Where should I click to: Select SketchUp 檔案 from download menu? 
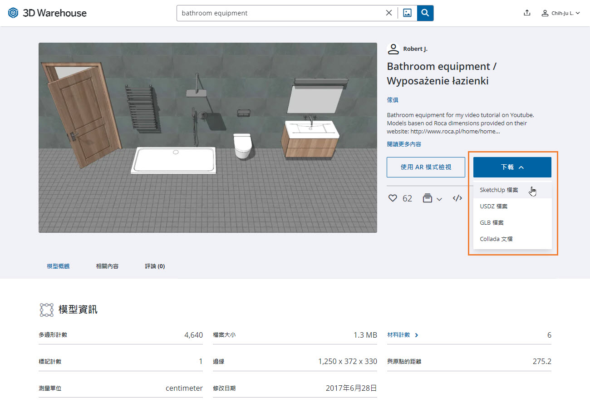click(x=512, y=190)
